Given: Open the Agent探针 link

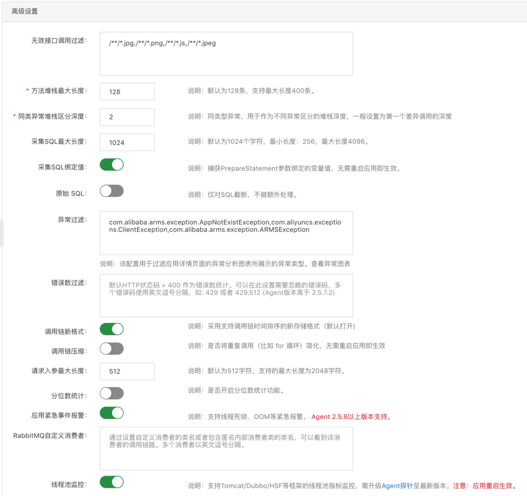Looking at the screenshot, I should [397, 486].
